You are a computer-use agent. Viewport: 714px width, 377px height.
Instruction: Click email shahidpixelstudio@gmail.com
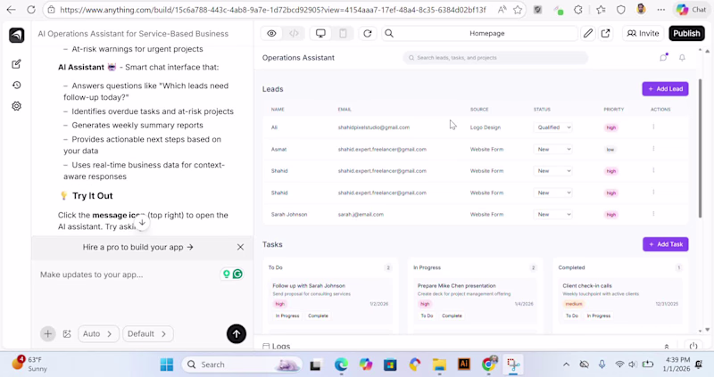373,127
